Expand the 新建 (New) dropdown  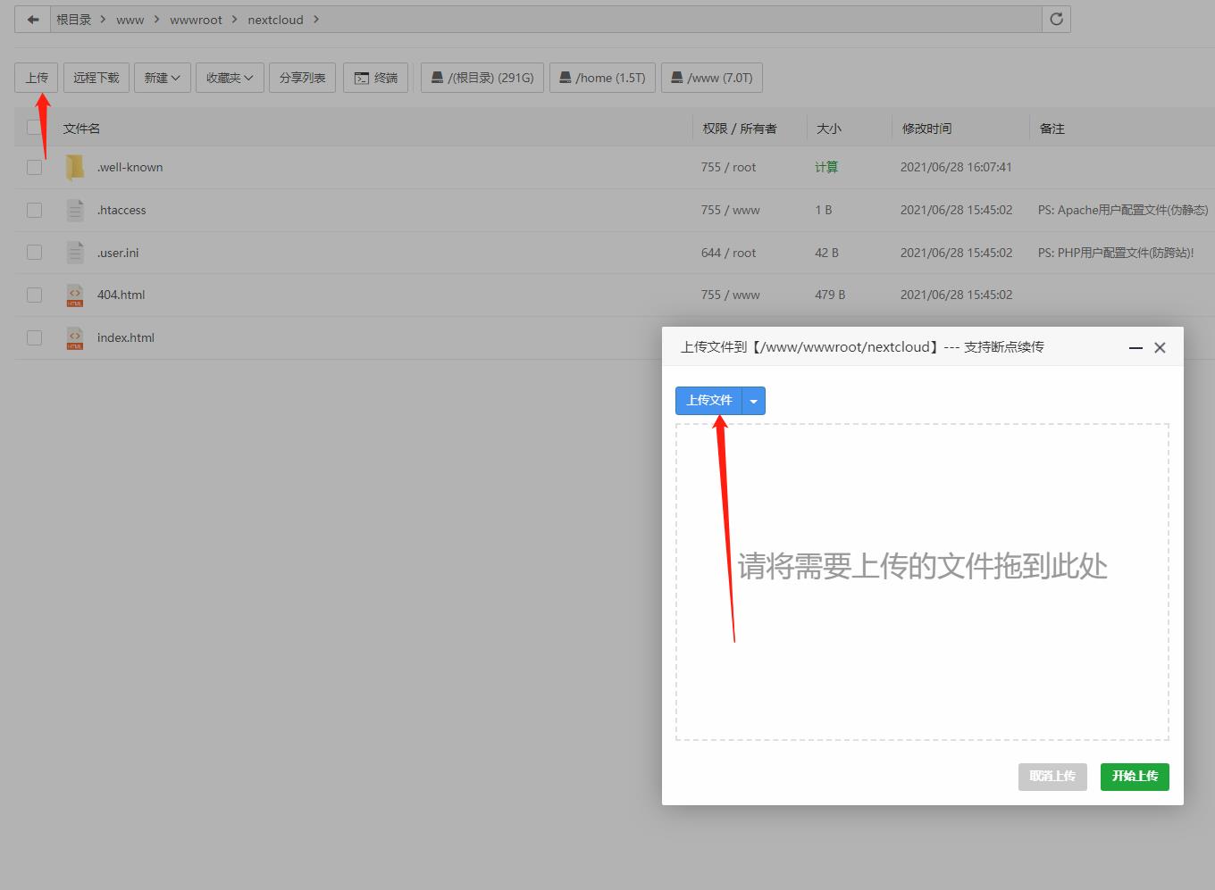[x=163, y=78]
